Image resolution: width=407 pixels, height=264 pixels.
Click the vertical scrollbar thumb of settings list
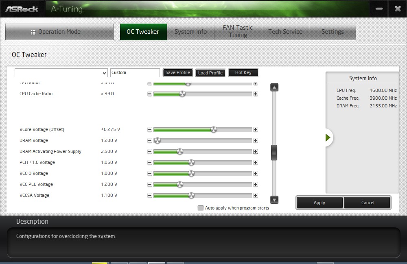click(274, 153)
